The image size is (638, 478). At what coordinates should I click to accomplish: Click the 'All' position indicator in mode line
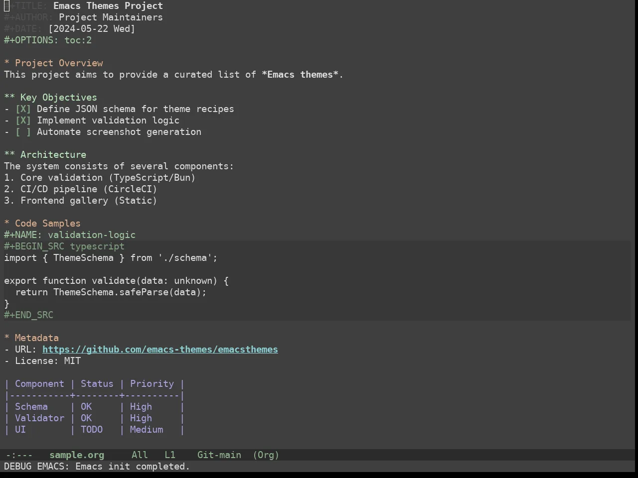[140, 455]
